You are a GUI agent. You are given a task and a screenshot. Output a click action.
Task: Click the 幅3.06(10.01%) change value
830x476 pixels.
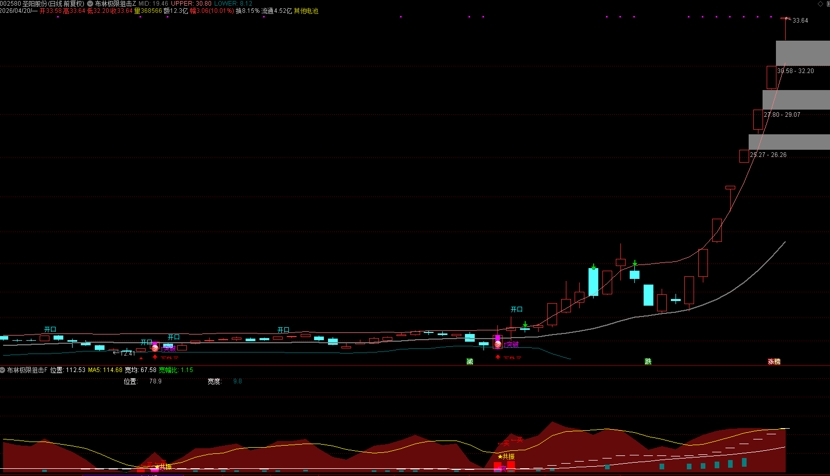(212, 11)
